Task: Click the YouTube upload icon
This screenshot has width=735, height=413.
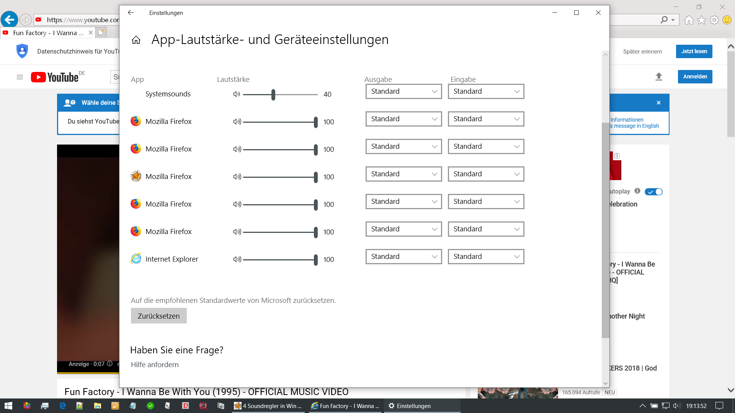Action: pos(658,76)
